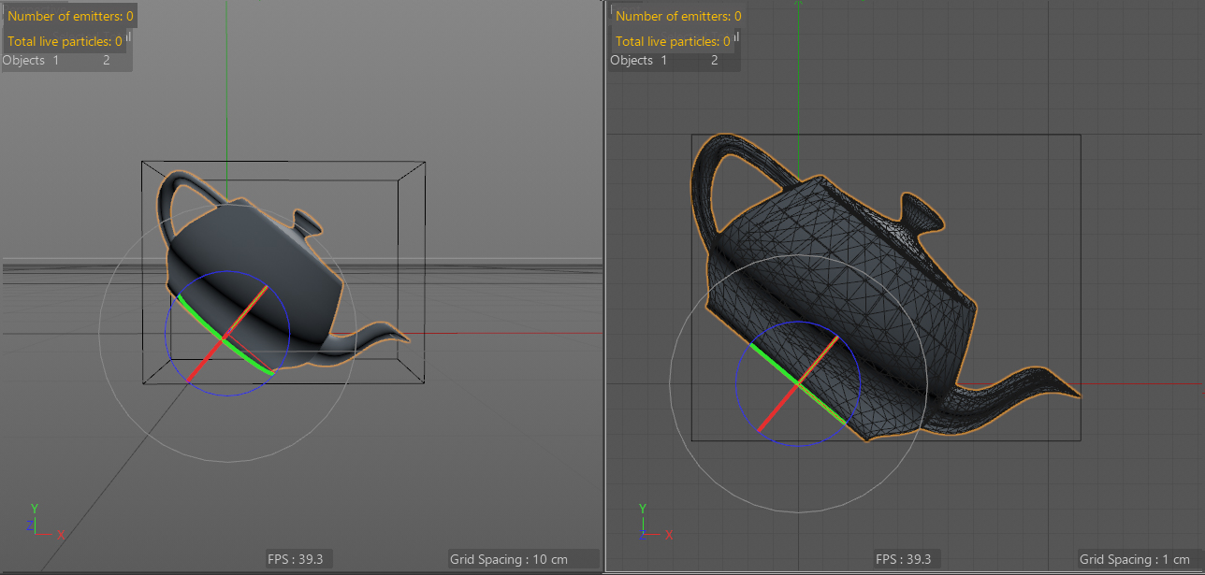1205x575 pixels.
Task: Click "Number of emitters: 0" in the left viewport
Action: (x=70, y=16)
